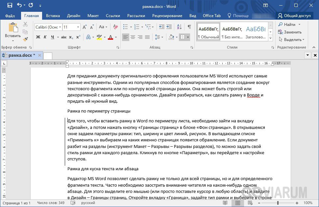Screen dimensions: 319x207
Task: Open the font name dropdown Calibri
Action: pyautogui.click(x=60, y=27)
